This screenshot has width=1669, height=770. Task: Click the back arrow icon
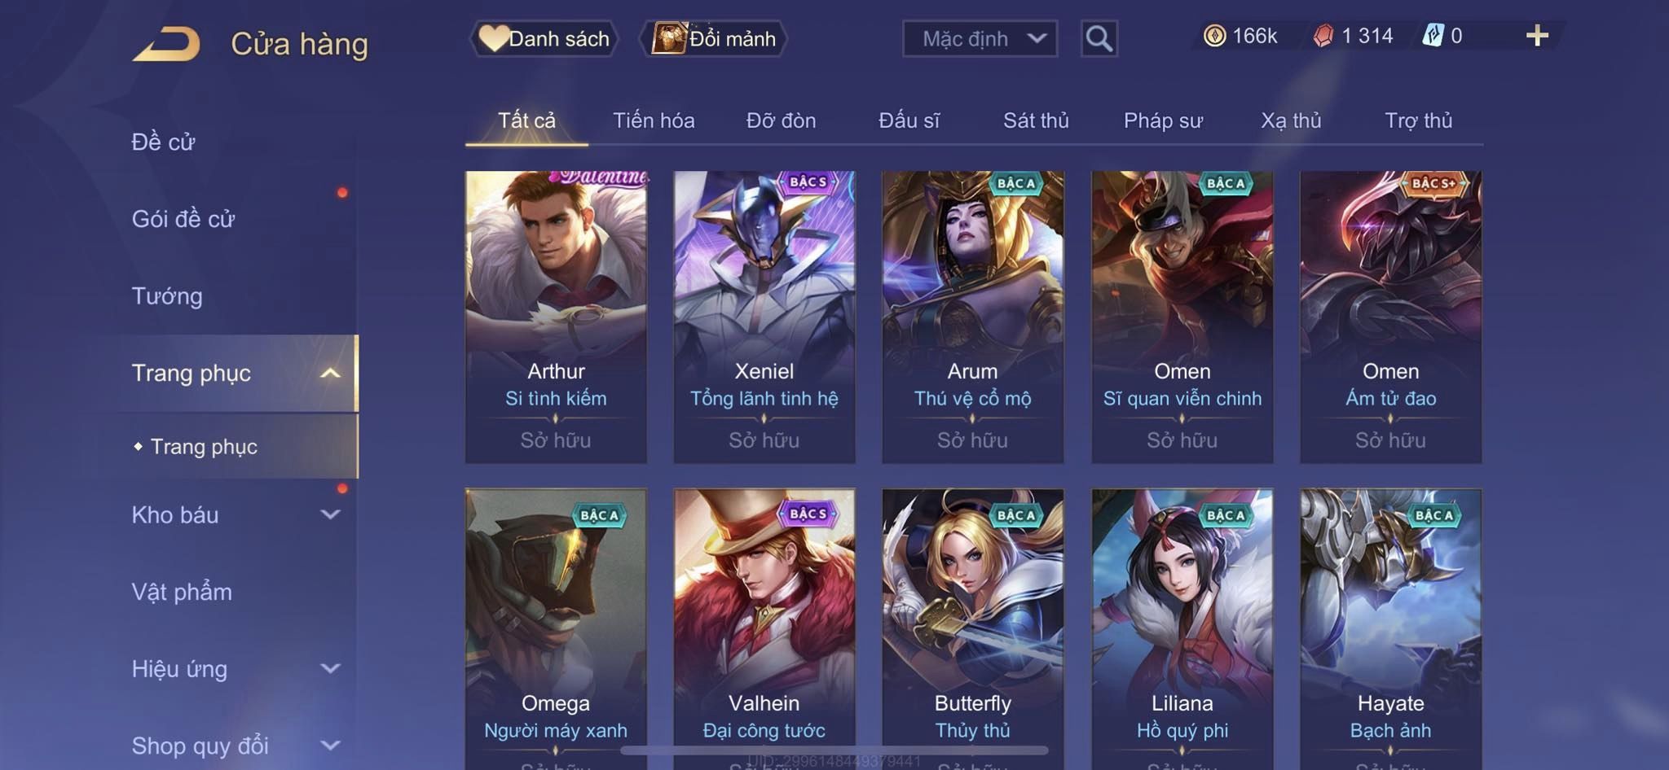tap(167, 43)
